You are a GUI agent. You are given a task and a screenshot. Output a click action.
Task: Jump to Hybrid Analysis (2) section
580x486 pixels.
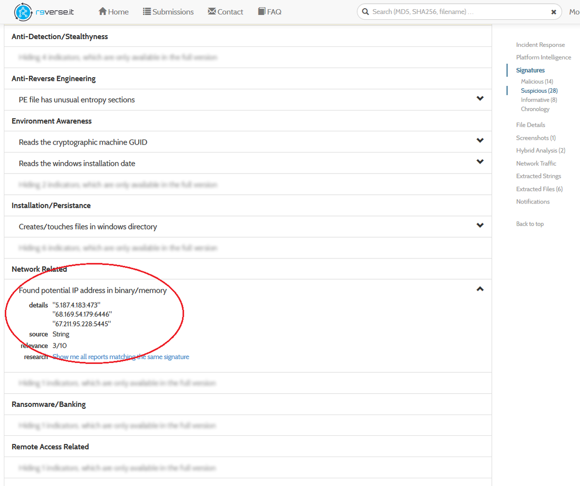tap(541, 151)
